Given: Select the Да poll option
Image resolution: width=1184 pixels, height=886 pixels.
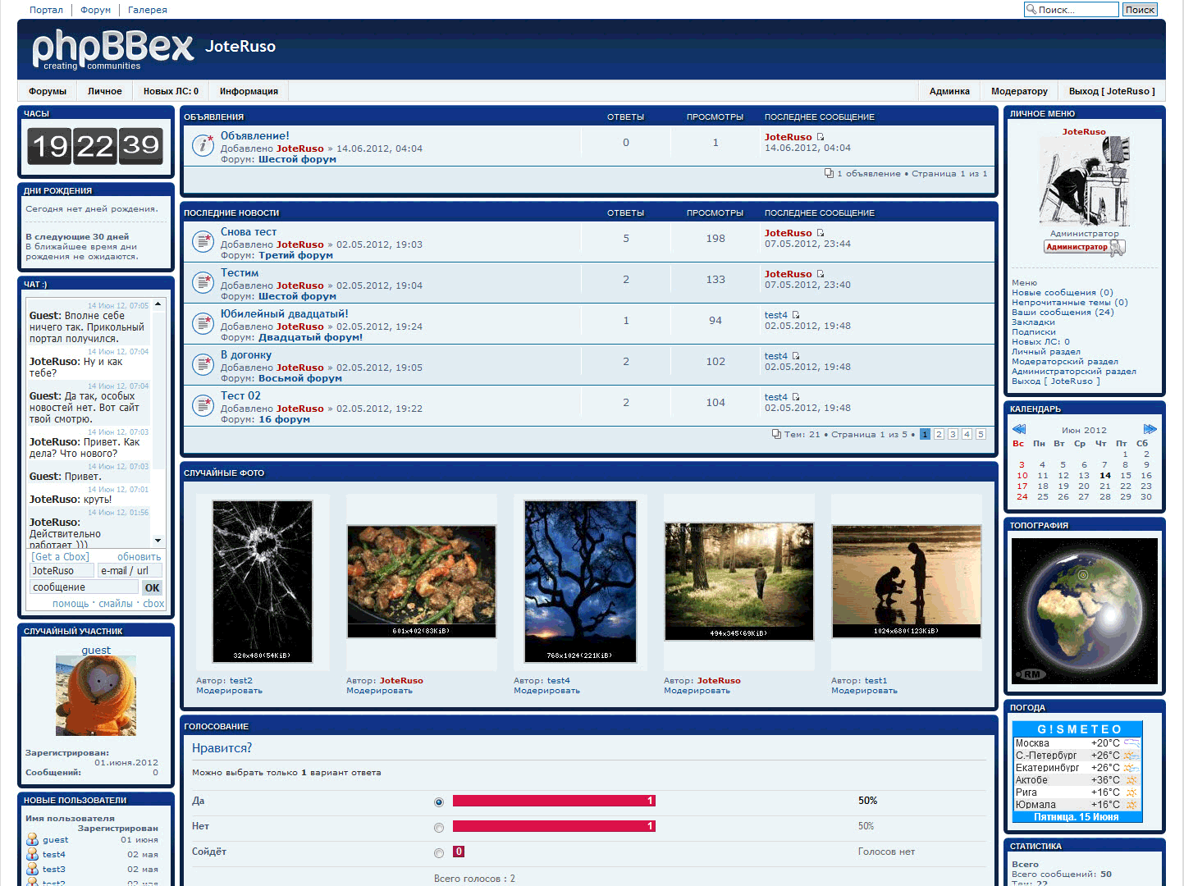Looking at the screenshot, I should click(x=439, y=802).
